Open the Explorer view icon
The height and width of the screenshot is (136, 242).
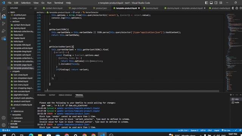coord(3,16)
